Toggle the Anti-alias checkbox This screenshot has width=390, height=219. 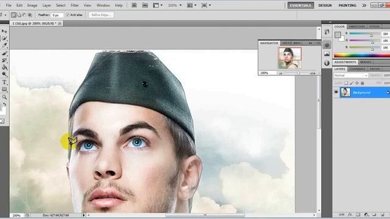tap(68, 15)
